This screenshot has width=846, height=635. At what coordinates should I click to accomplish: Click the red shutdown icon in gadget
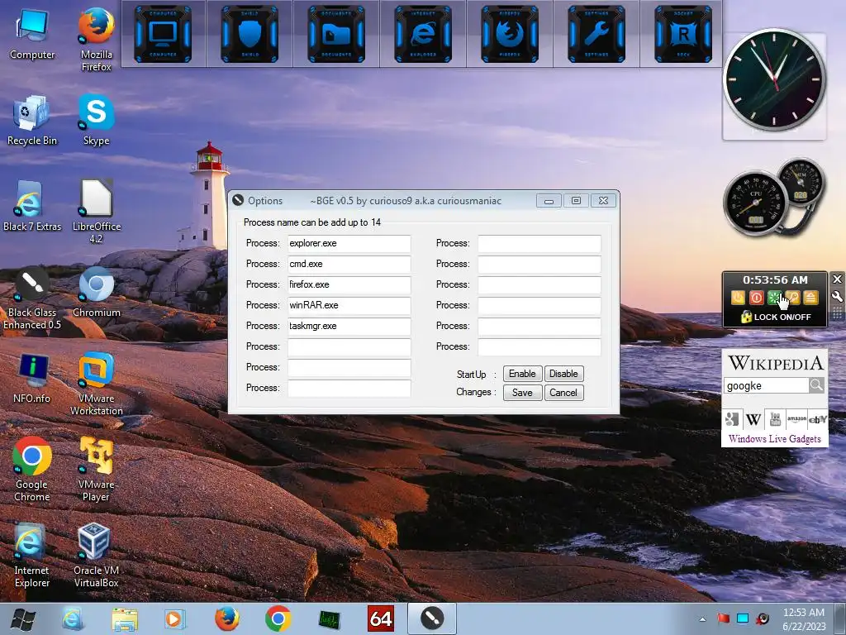(x=757, y=298)
